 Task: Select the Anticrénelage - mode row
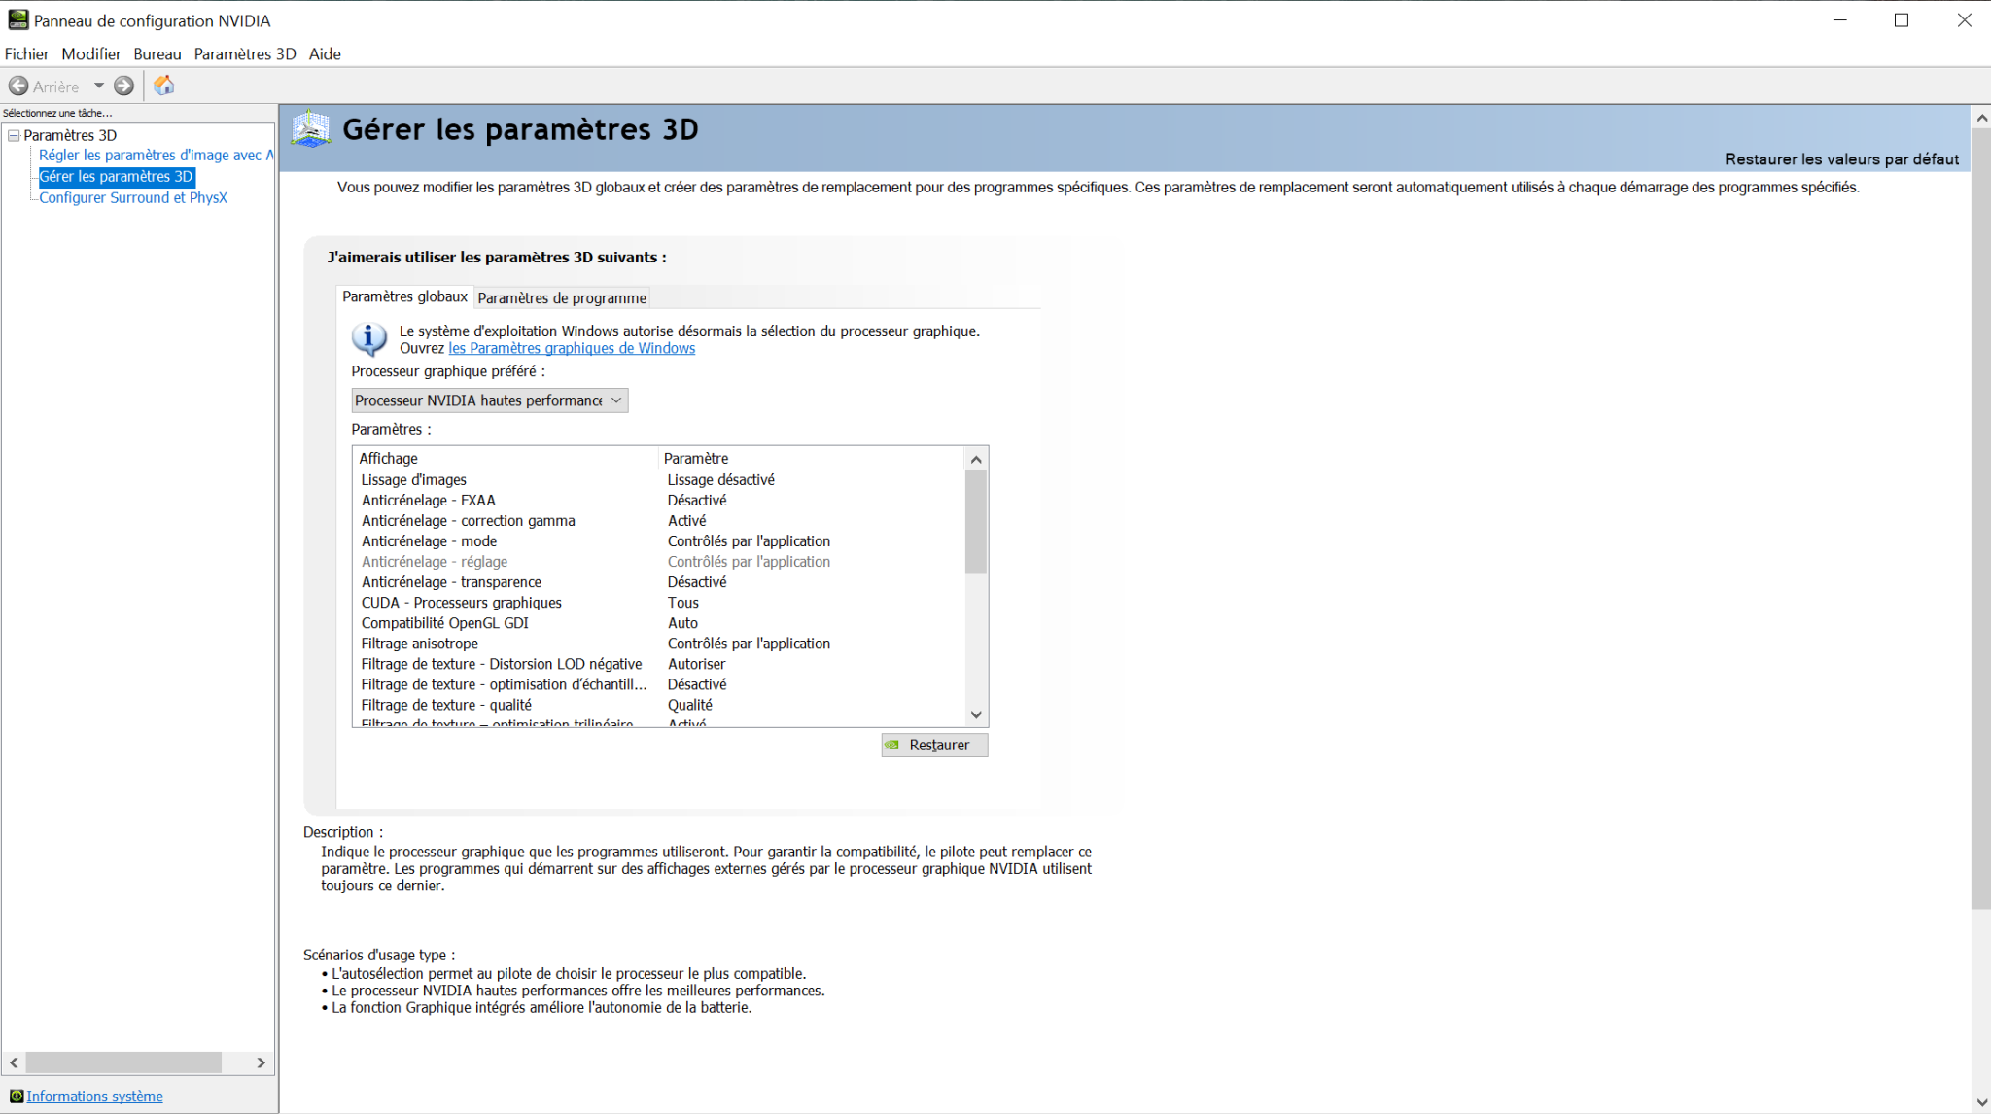pos(659,541)
